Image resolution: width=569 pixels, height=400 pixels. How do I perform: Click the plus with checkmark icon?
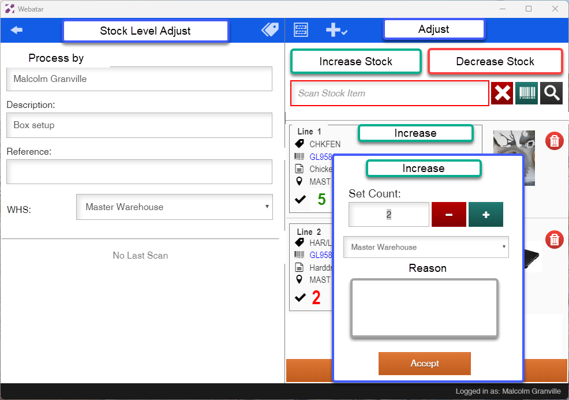pyautogui.click(x=336, y=30)
